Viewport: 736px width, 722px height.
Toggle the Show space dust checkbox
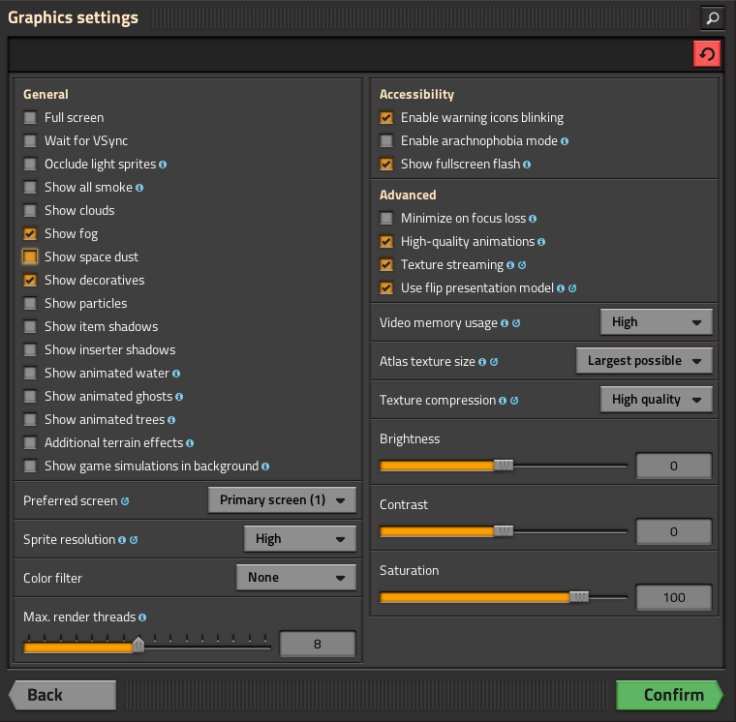pos(30,256)
